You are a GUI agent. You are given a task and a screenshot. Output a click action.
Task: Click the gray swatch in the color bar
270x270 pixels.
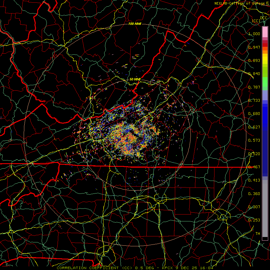(x=265, y=208)
